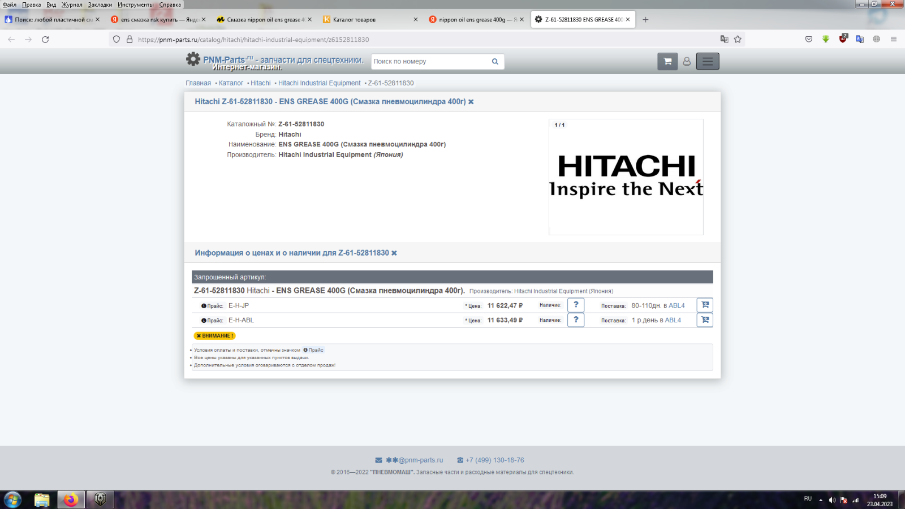The width and height of the screenshot is (905, 509).
Task: Open tracking protection shield icon
Action: pyautogui.click(x=117, y=40)
